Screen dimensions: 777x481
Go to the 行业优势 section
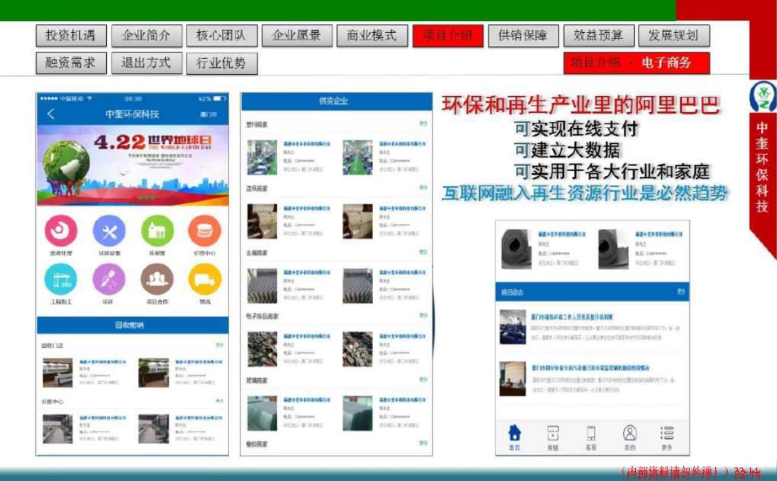click(221, 63)
